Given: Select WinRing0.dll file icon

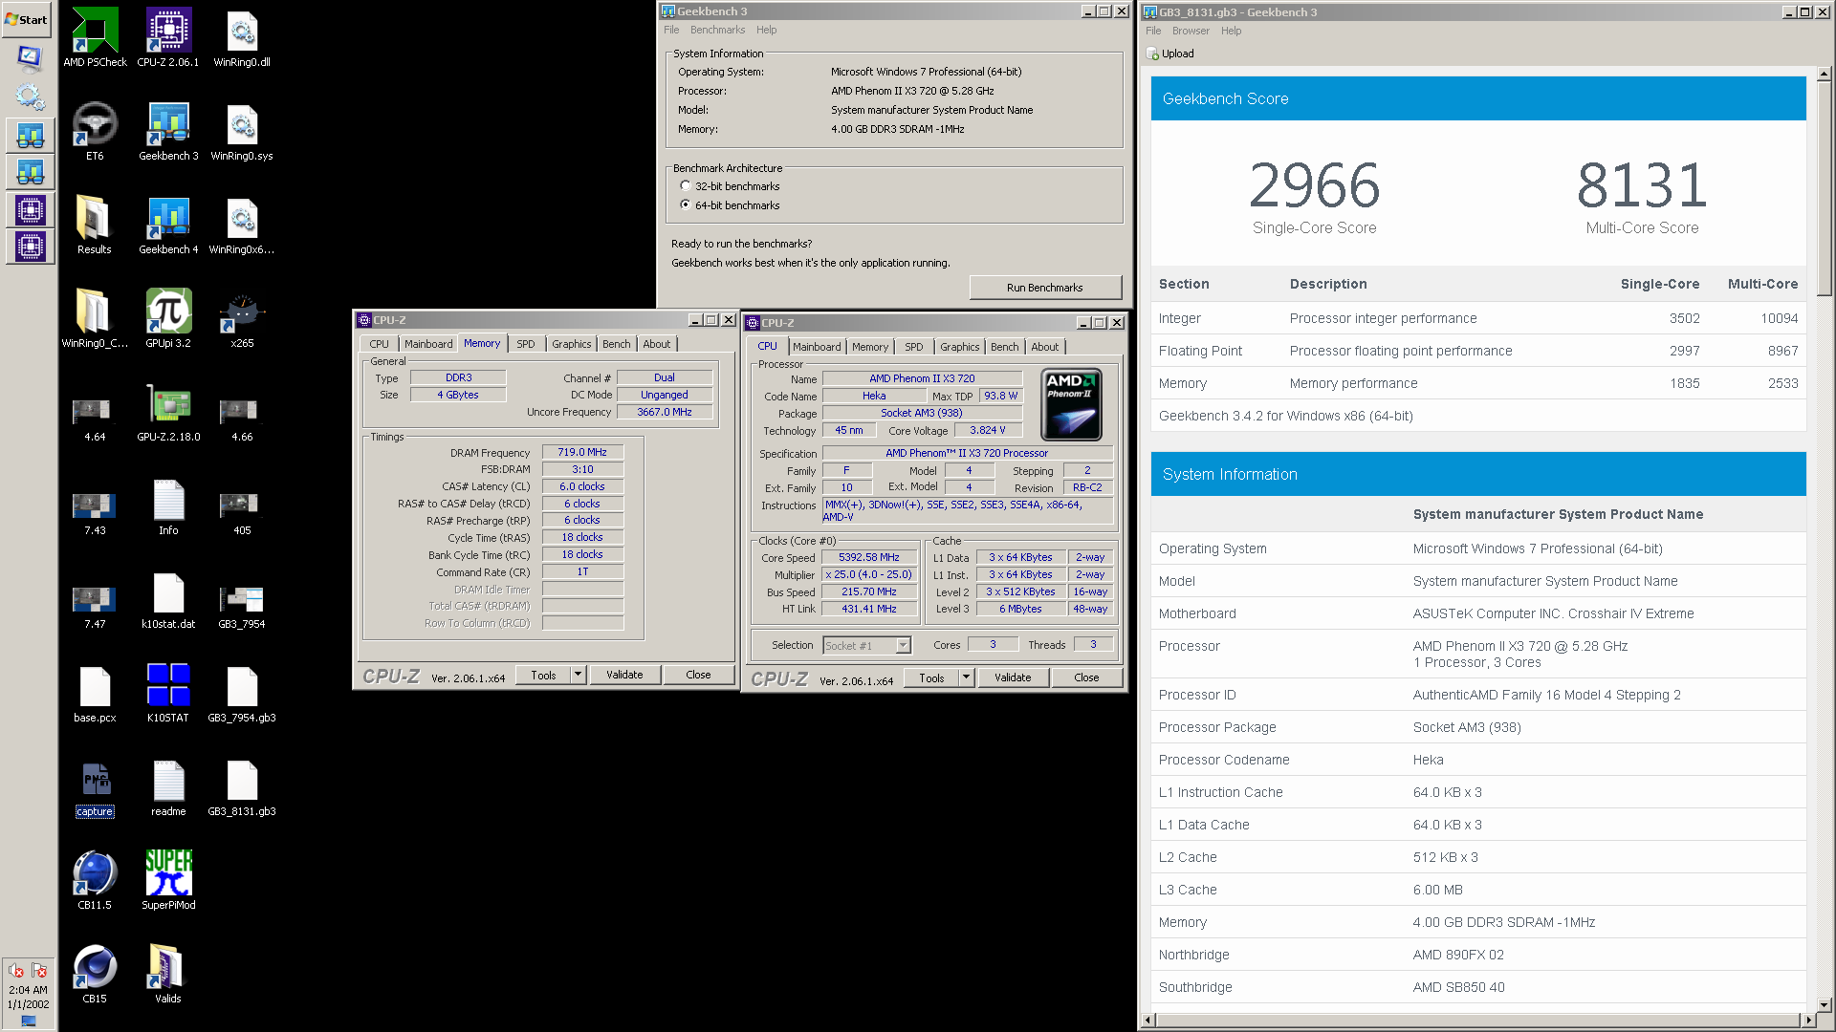Looking at the screenshot, I should (x=242, y=36).
